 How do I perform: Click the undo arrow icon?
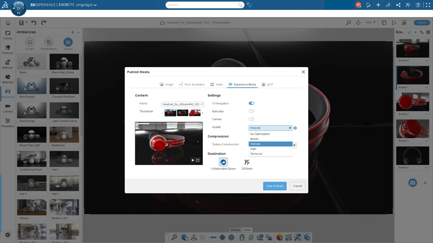(x=34, y=22)
